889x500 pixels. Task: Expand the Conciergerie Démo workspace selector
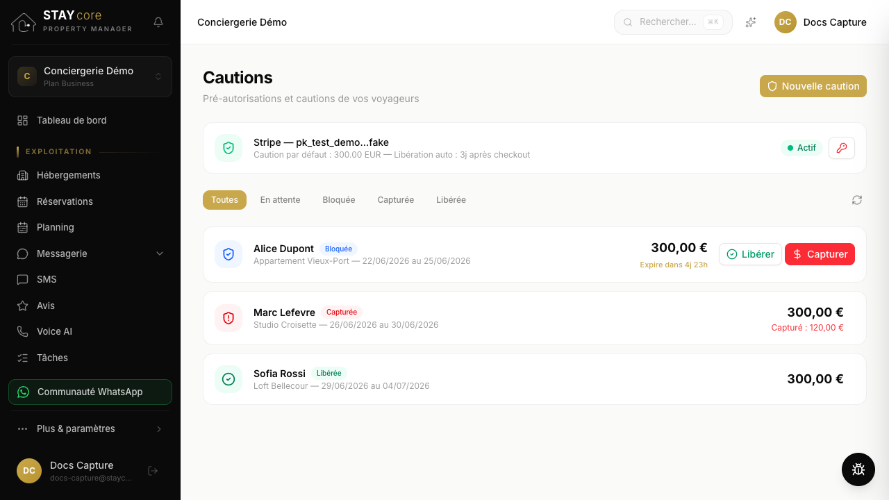90,76
